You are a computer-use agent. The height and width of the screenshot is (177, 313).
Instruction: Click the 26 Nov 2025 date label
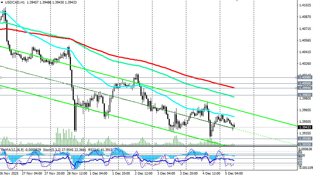pyautogui.click(x=9, y=173)
